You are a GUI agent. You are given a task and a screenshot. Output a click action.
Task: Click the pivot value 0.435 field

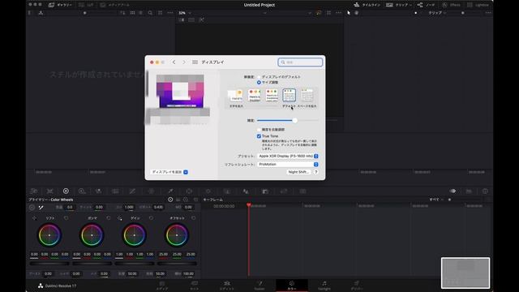158,208
